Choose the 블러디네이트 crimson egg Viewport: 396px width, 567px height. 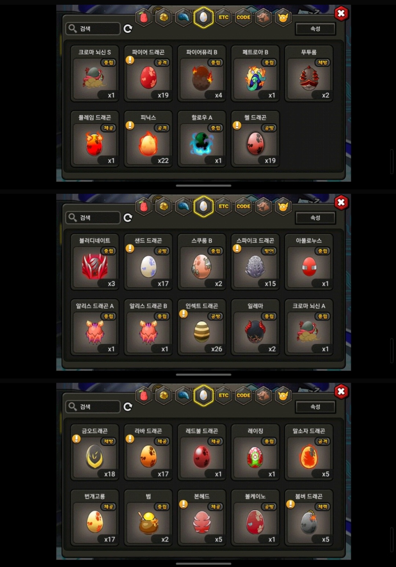(x=95, y=262)
